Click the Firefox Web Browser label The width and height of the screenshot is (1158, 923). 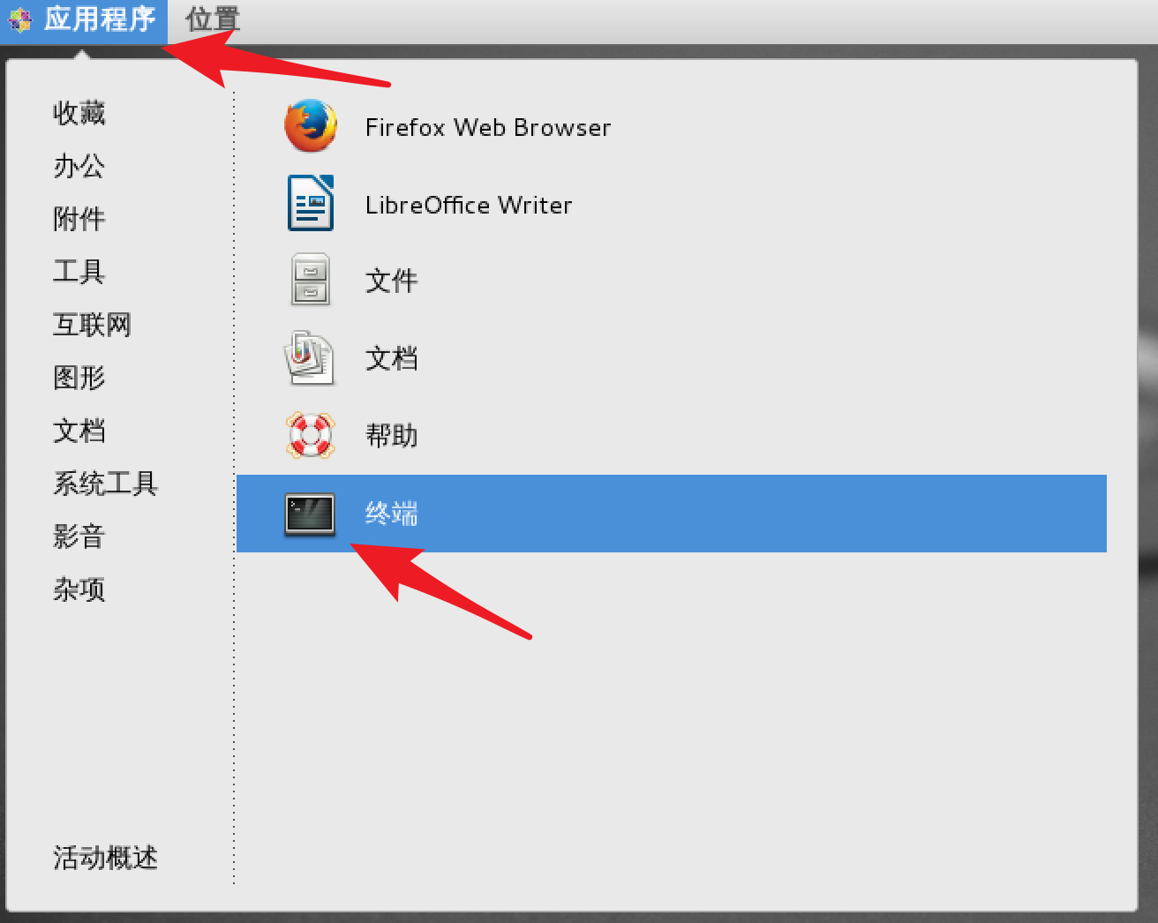[x=488, y=128]
